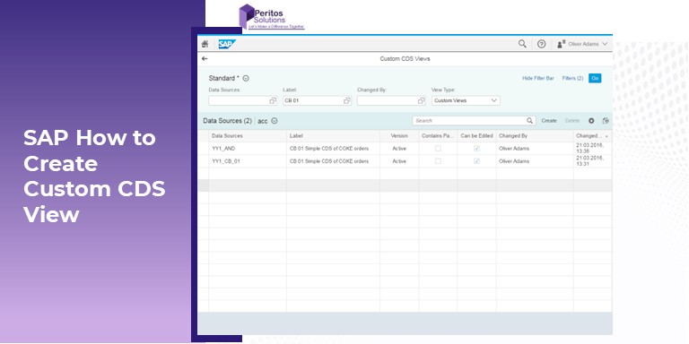Go back with the left arrow
The image size is (689, 344).
point(205,58)
